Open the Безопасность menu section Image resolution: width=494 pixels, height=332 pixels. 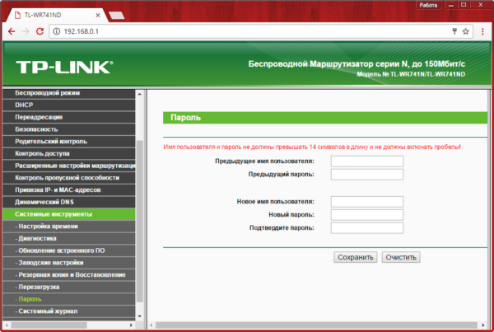point(69,129)
